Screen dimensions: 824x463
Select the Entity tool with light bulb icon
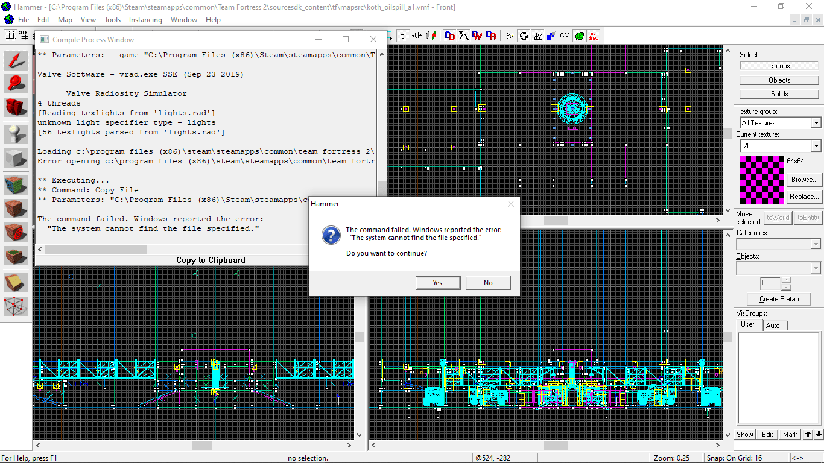(16, 134)
